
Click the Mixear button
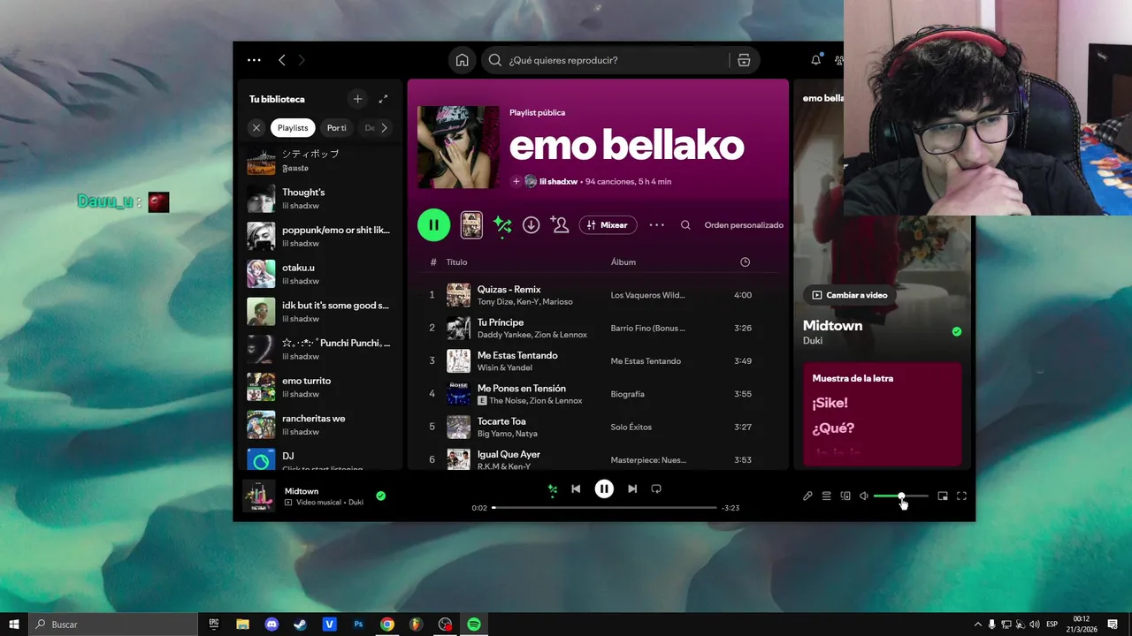pyautogui.click(x=608, y=225)
